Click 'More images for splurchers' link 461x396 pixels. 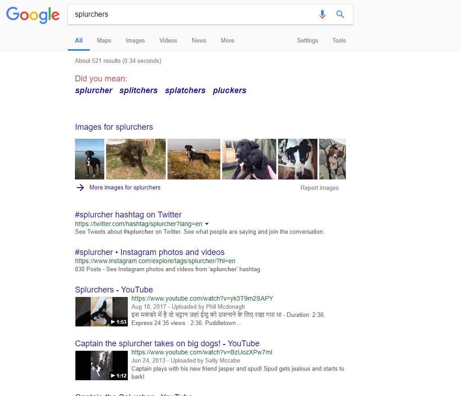(x=125, y=188)
